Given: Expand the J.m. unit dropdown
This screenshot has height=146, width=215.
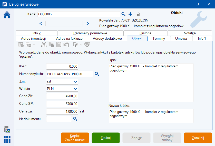Looking at the screenshot, I should pos(75,82).
